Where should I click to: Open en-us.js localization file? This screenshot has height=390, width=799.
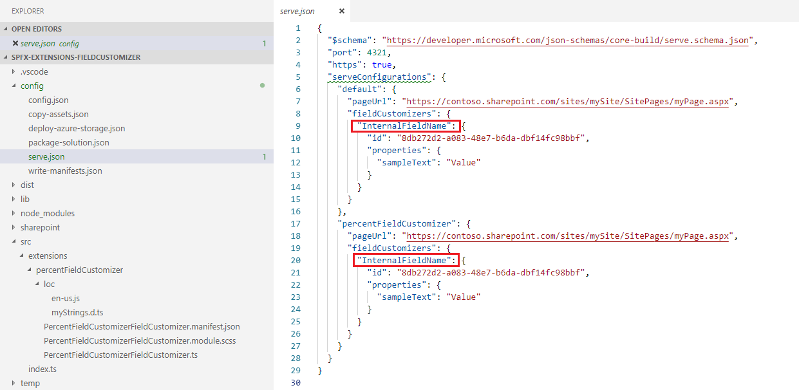(x=66, y=299)
